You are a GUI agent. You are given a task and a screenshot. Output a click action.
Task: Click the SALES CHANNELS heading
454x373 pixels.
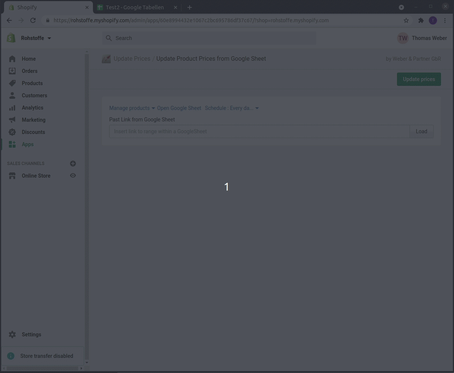[26, 164]
